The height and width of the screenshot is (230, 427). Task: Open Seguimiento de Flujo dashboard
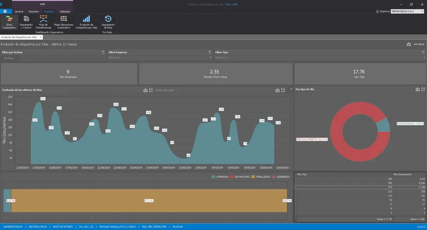coord(108,22)
